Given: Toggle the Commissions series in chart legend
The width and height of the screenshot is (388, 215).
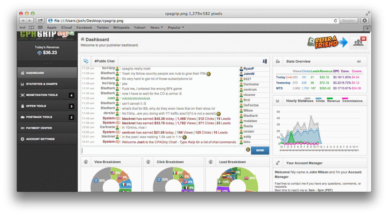Looking at the screenshot, I should 352,101.
